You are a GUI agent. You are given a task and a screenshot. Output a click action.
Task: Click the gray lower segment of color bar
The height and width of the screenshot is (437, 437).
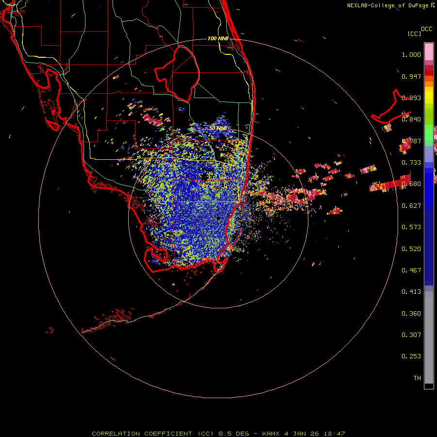click(x=429, y=337)
